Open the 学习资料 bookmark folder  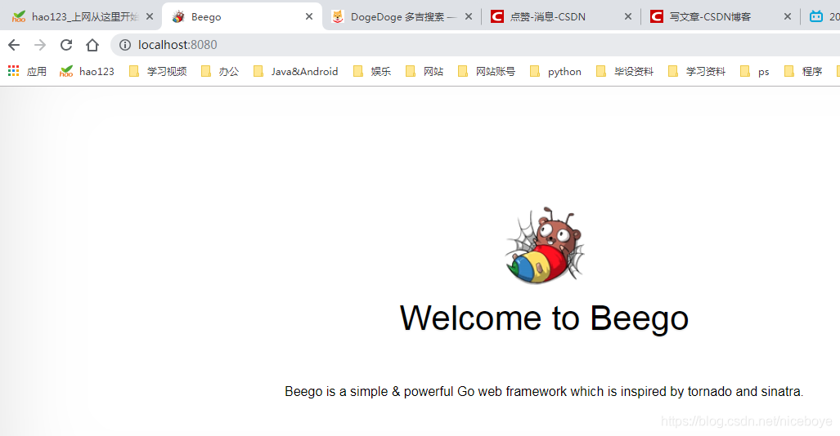[x=696, y=71]
